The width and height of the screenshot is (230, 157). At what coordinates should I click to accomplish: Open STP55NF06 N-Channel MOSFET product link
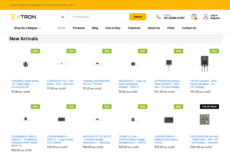pyautogui.click(x=167, y=84)
